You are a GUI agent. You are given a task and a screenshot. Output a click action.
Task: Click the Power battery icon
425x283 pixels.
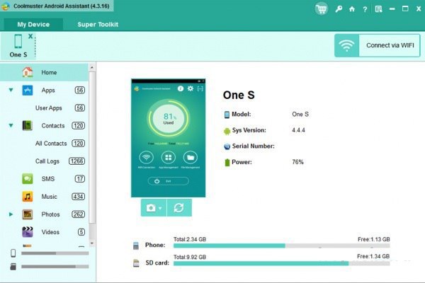[x=227, y=163]
